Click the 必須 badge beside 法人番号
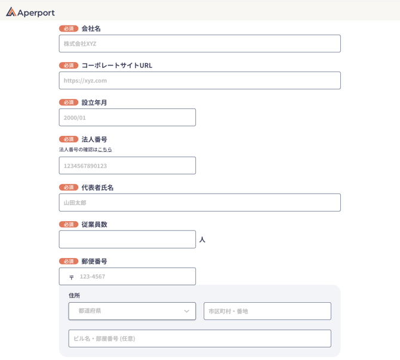Image resolution: width=400 pixels, height=360 pixels. [69, 139]
